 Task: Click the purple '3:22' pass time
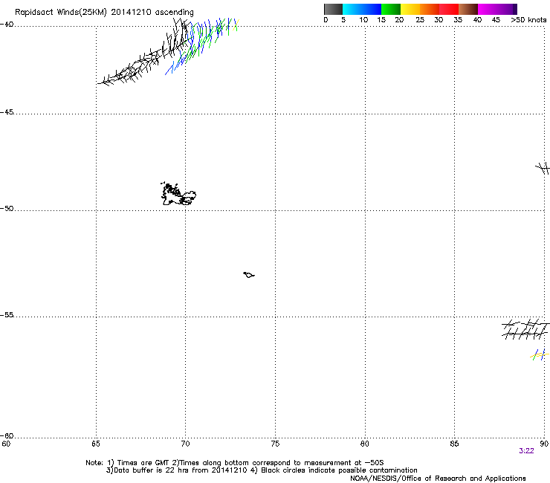click(x=526, y=451)
